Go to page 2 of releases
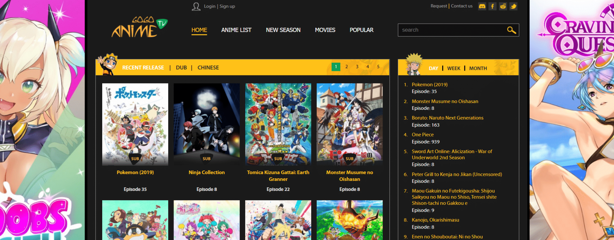614x240 pixels. 347,67
